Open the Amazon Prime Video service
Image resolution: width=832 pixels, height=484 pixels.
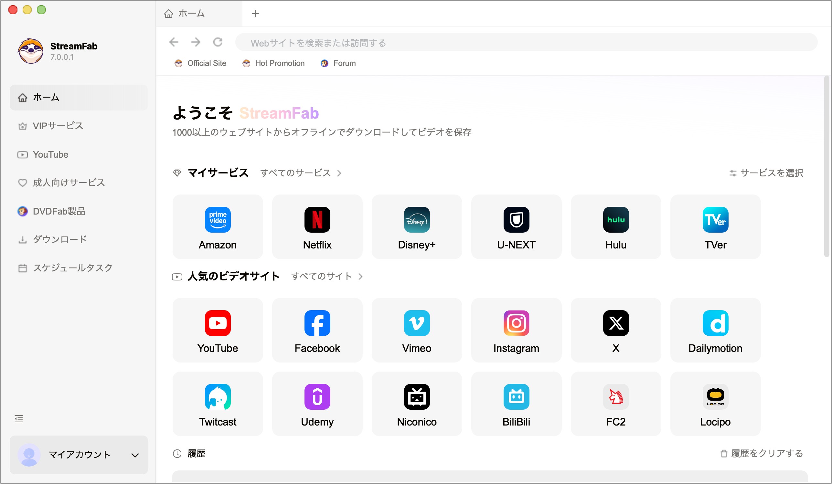[218, 227]
